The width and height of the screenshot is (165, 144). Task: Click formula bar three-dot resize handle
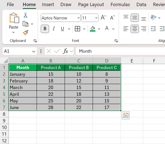click(41, 51)
